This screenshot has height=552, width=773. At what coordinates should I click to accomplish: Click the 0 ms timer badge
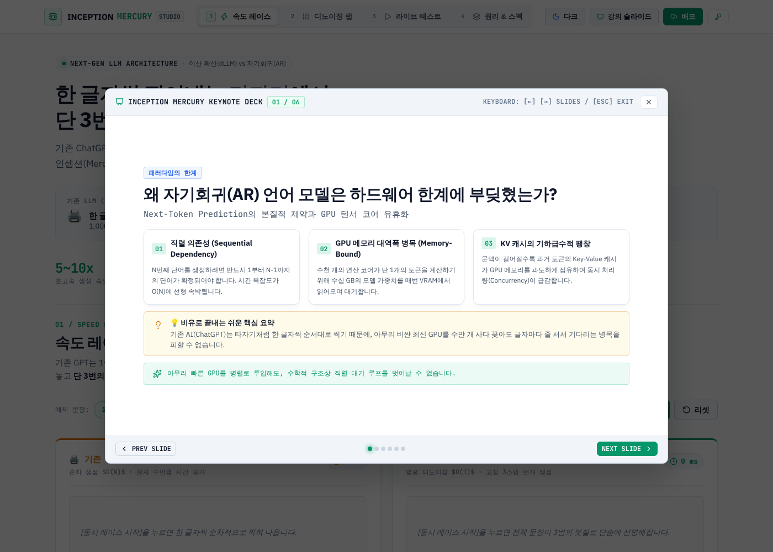pos(684,461)
